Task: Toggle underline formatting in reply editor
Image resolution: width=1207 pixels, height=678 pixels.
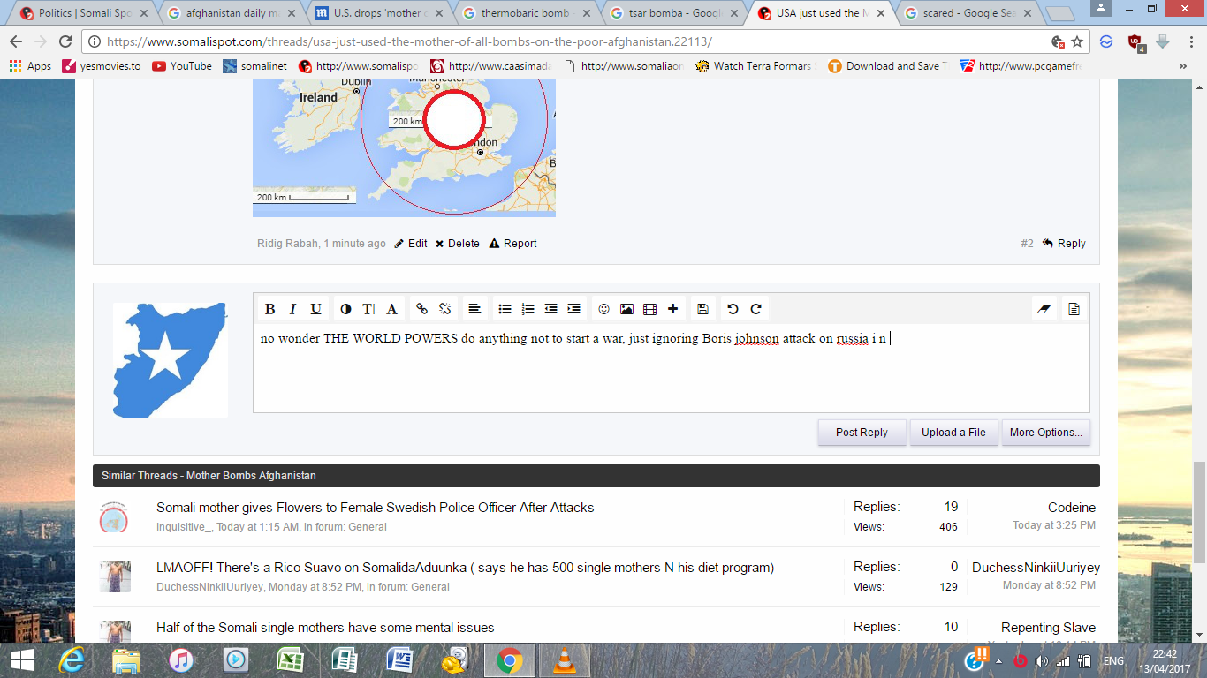Action: coord(315,309)
